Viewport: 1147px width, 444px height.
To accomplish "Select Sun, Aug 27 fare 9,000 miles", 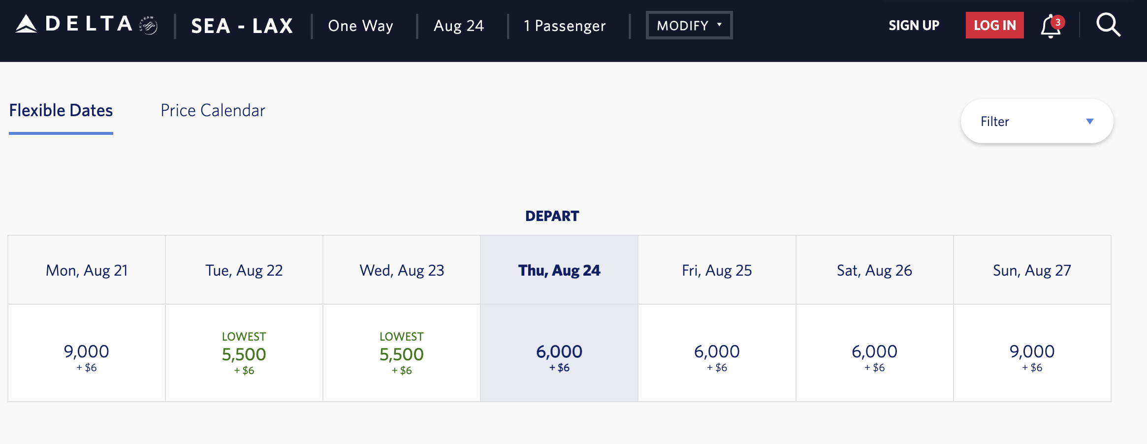I will tap(1032, 353).
